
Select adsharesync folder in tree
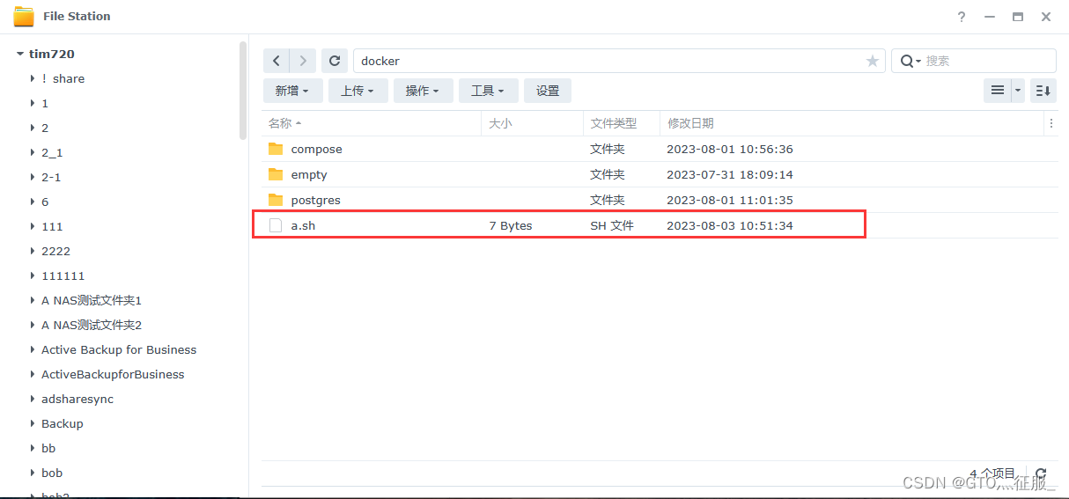tap(77, 399)
